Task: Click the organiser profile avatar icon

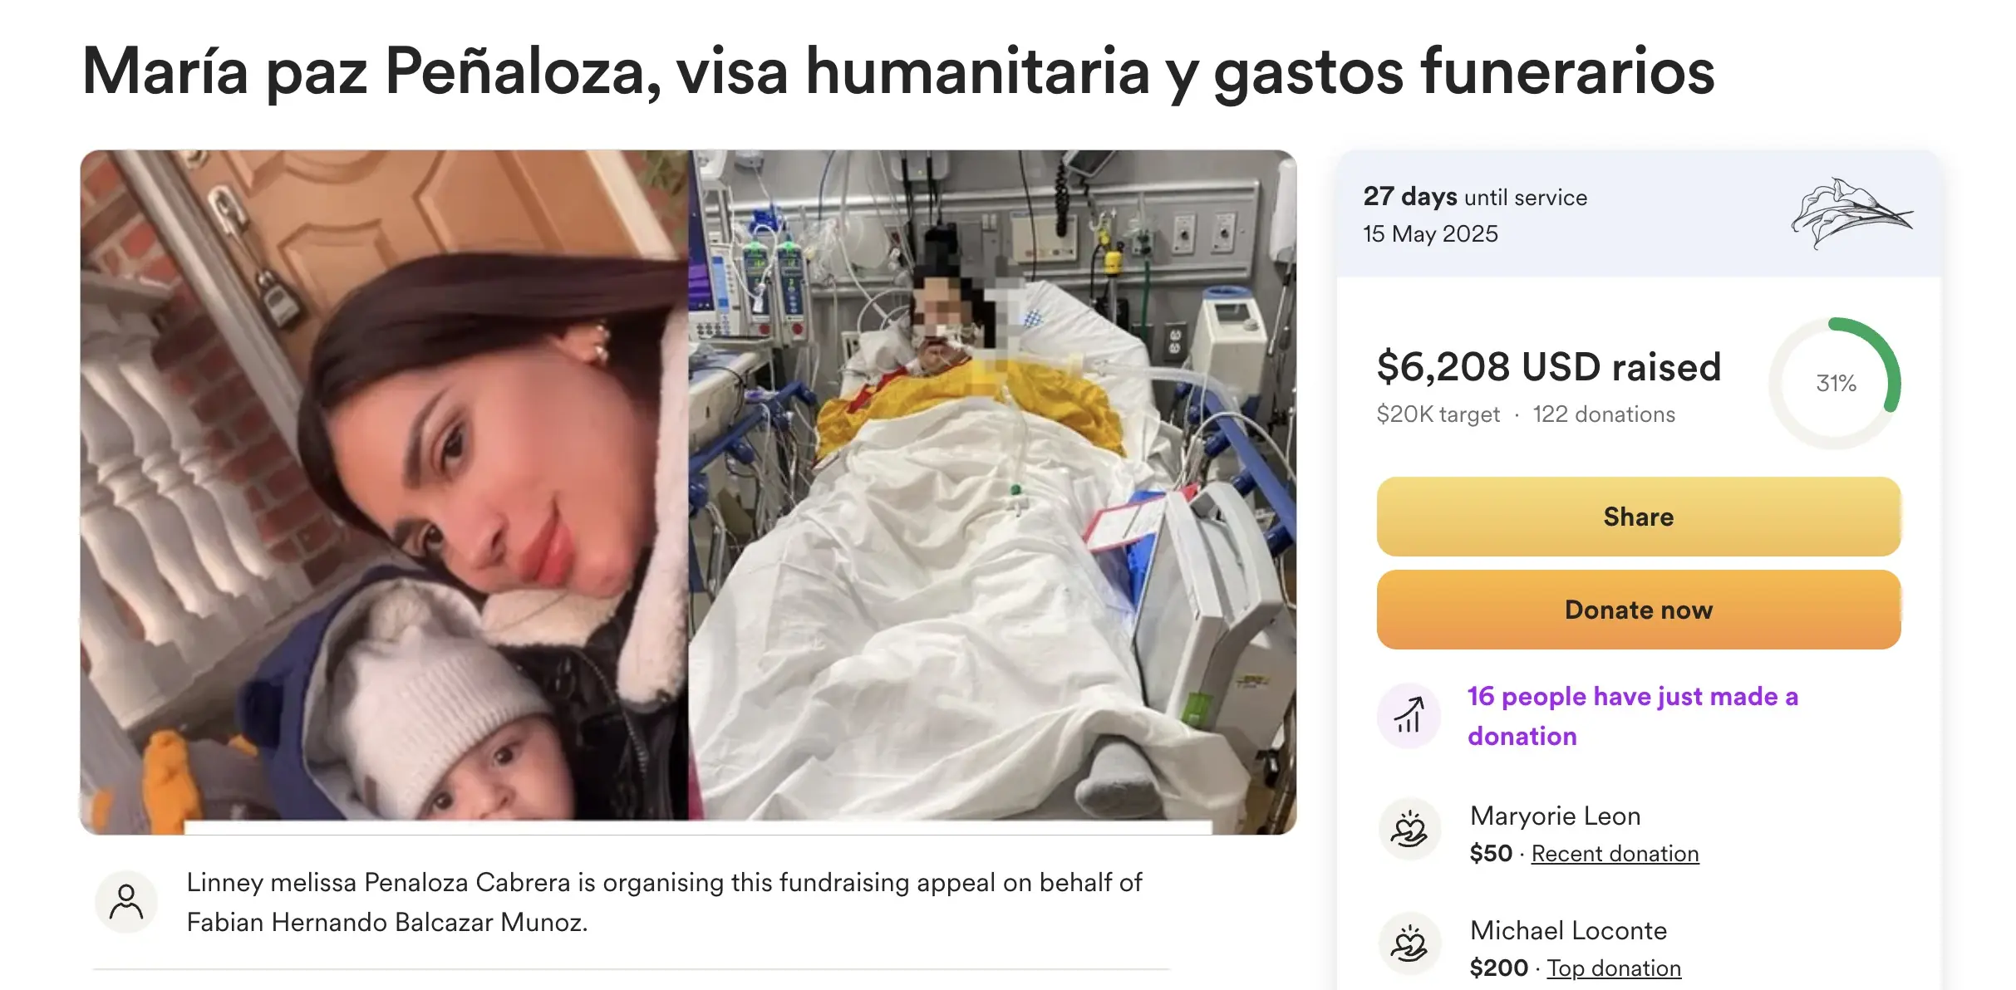Action: 126,902
